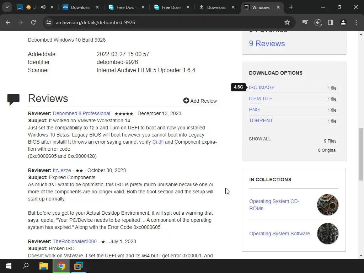This screenshot has height=273, width=364.
Task: Click the forward navigation arrow
Action: click(21, 22)
